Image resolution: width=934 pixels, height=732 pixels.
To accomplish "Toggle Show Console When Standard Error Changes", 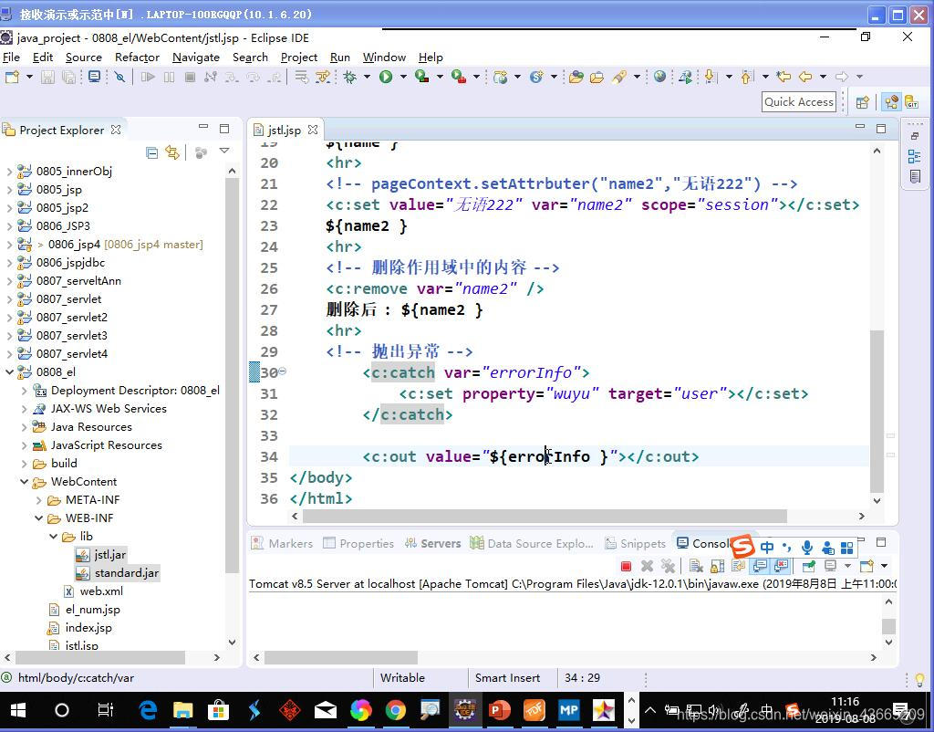I will [781, 566].
